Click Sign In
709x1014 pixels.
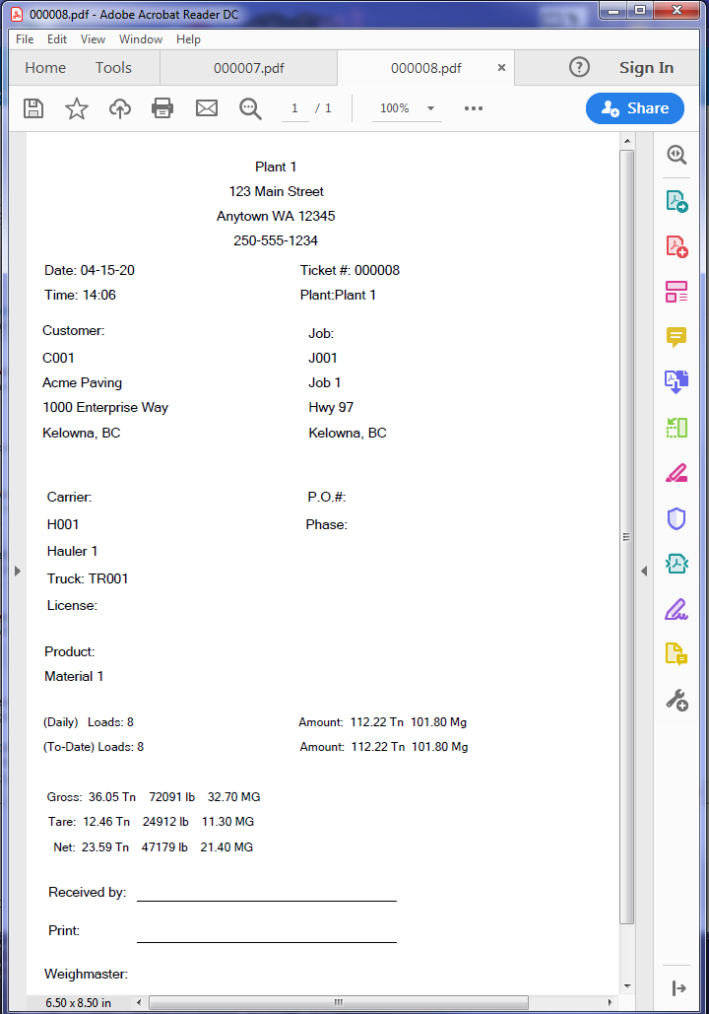click(646, 67)
